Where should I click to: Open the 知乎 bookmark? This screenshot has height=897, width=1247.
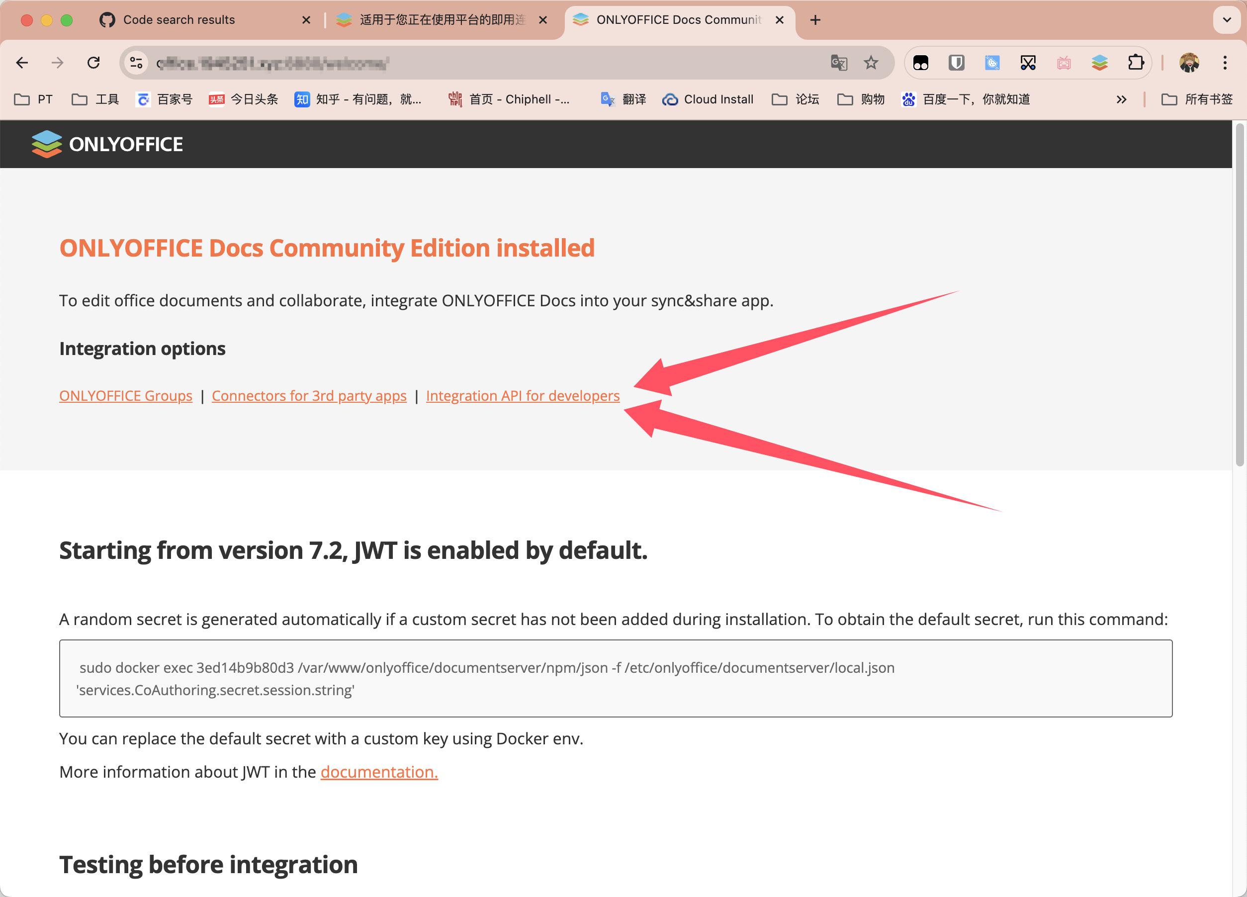point(358,99)
